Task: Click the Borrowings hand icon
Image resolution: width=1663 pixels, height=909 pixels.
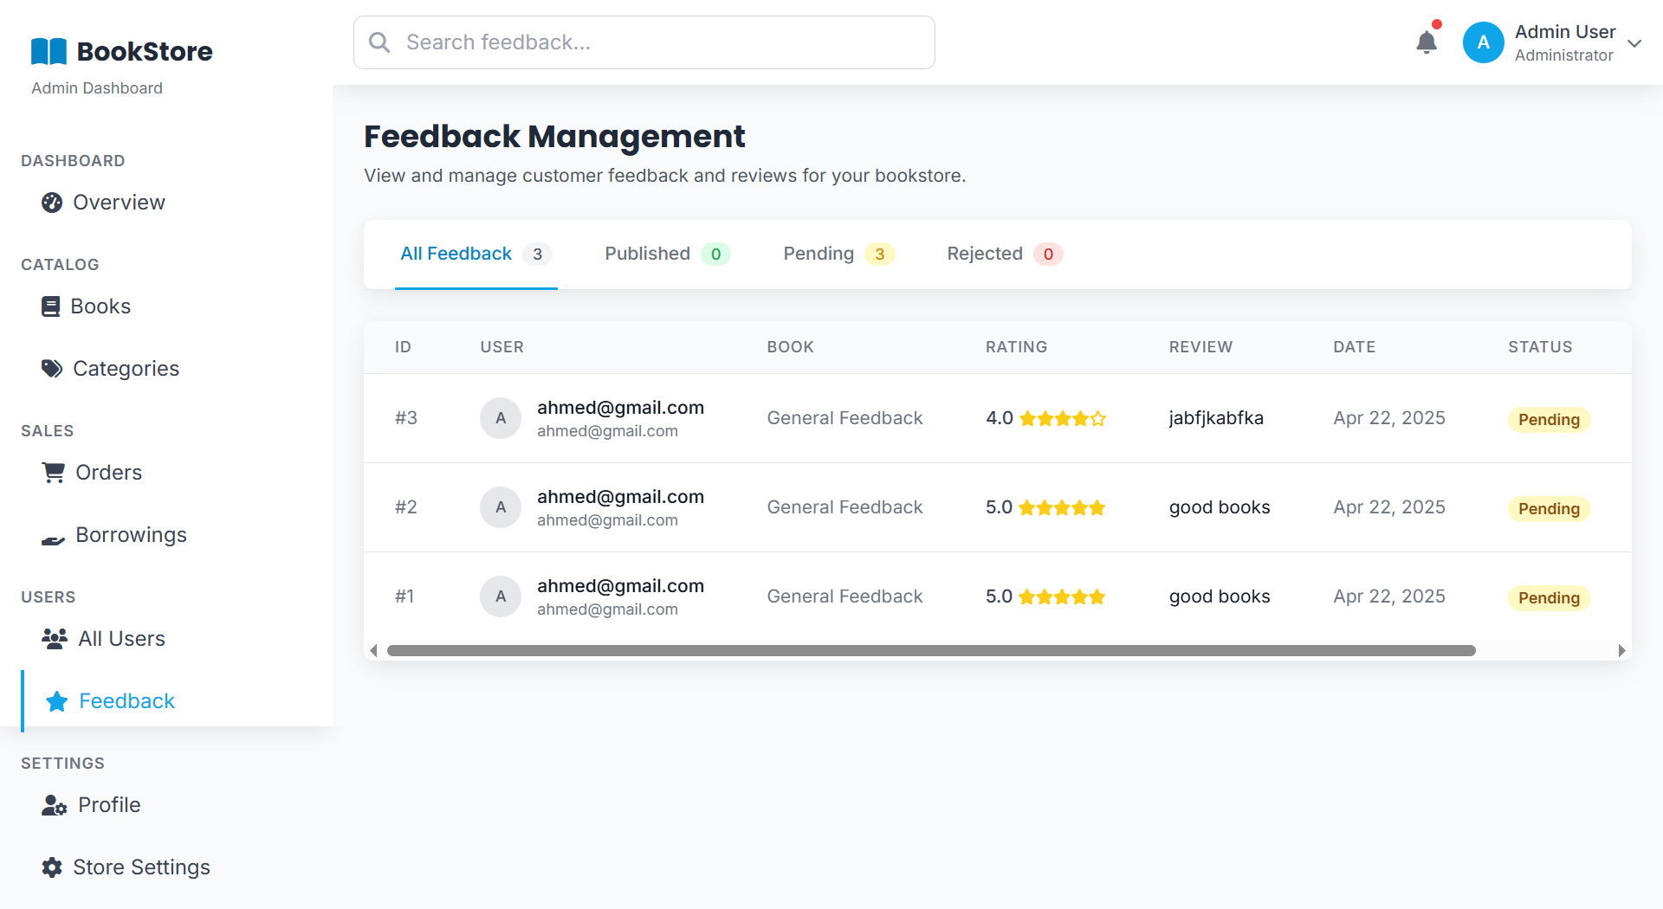Action: click(54, 540)
